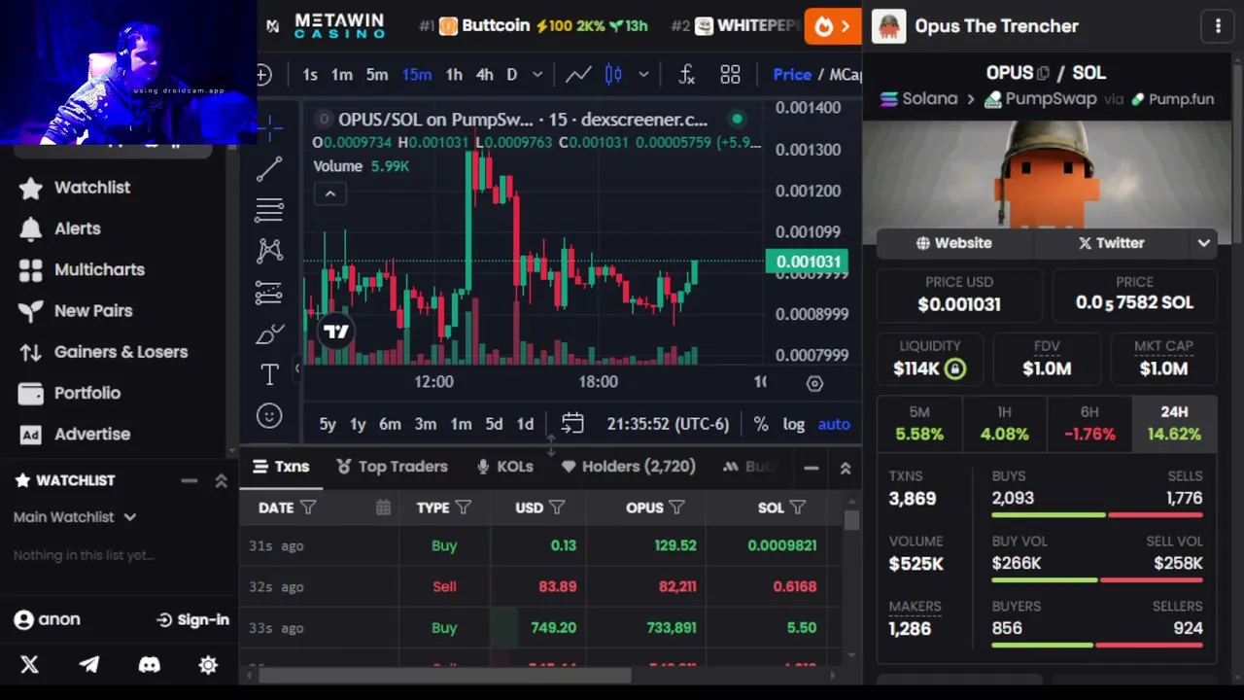This screenshot has height=700, width=1244.
Task: Select the trend line drawing tool
Action: 269,168
